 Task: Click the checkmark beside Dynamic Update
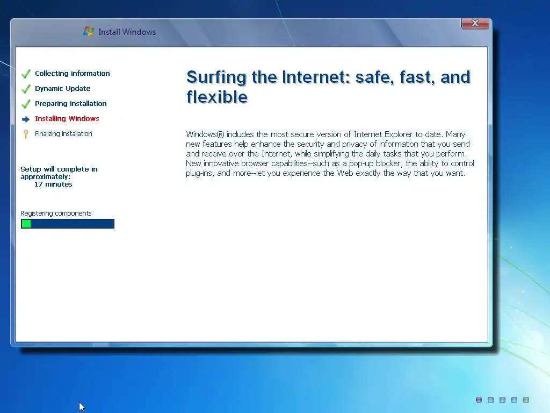tap(26, 89)
